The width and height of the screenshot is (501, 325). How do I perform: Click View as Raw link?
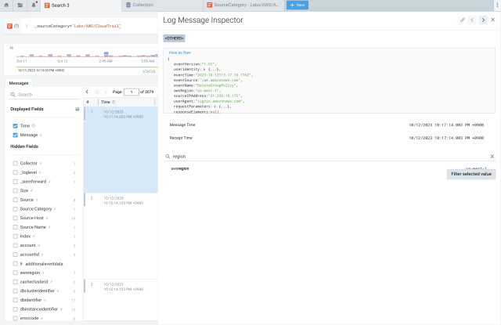(179, 52)
